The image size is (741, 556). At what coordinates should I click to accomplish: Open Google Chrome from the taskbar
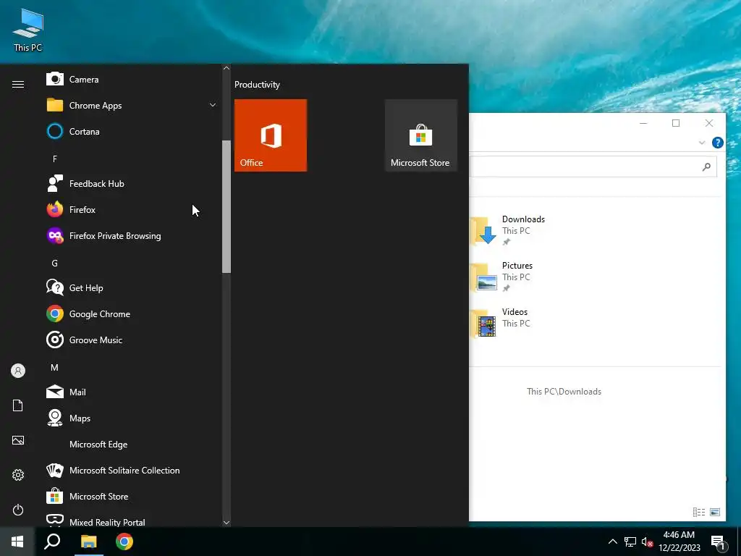click(124, 542)
